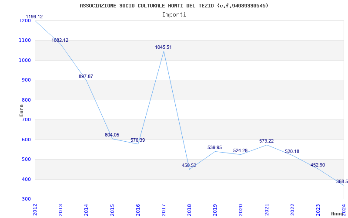Click the x-axis year 2022
Image resolution: width=348 pixels, height=218 pixels.
pyautogui.click(x=292, y=210)
